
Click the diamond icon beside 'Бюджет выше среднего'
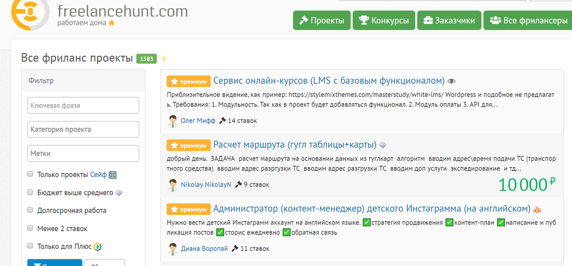pos(119,193)
